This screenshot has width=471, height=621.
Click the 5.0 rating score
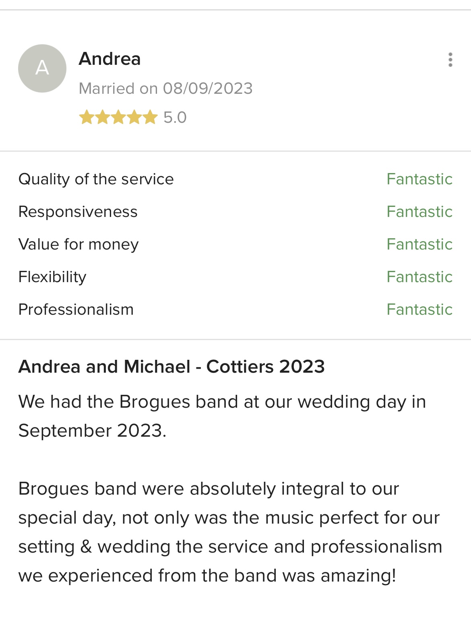pos(175,118)
